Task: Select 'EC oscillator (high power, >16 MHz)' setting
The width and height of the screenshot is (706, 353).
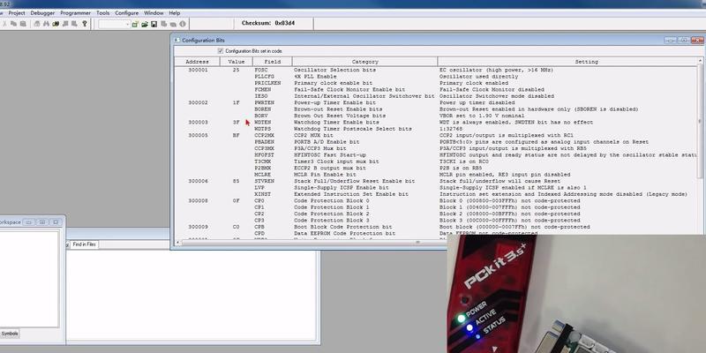Action: pyautogui.click(x=496, y=71)
